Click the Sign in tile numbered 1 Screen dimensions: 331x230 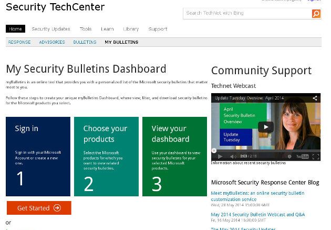pos(38,156)
